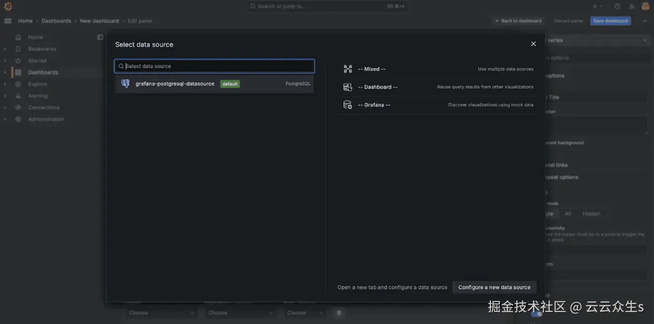Click the panel Title input field
Image resolution: width=654 pixels, height=324 pixels.
tap(596, 97)
